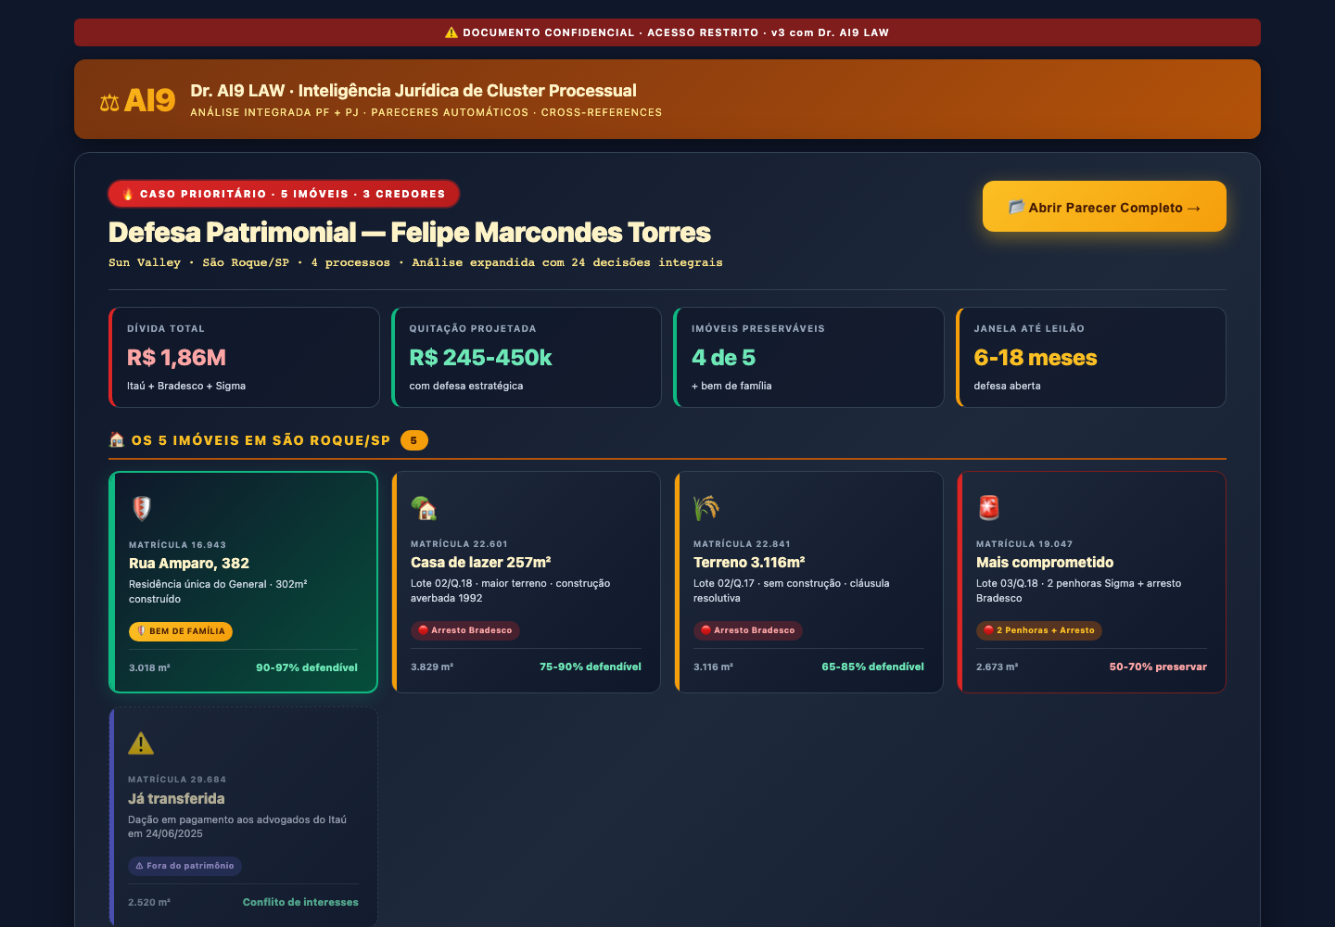Click the 2.673 m² area value

coord(998,667)
